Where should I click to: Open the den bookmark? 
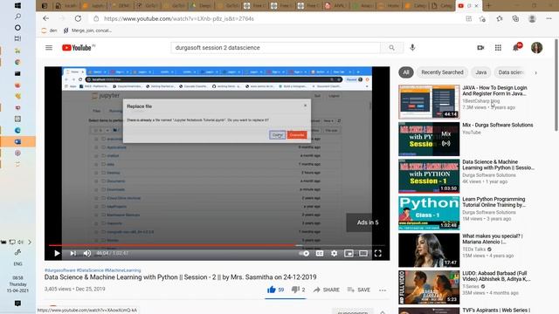click(50, 31)
